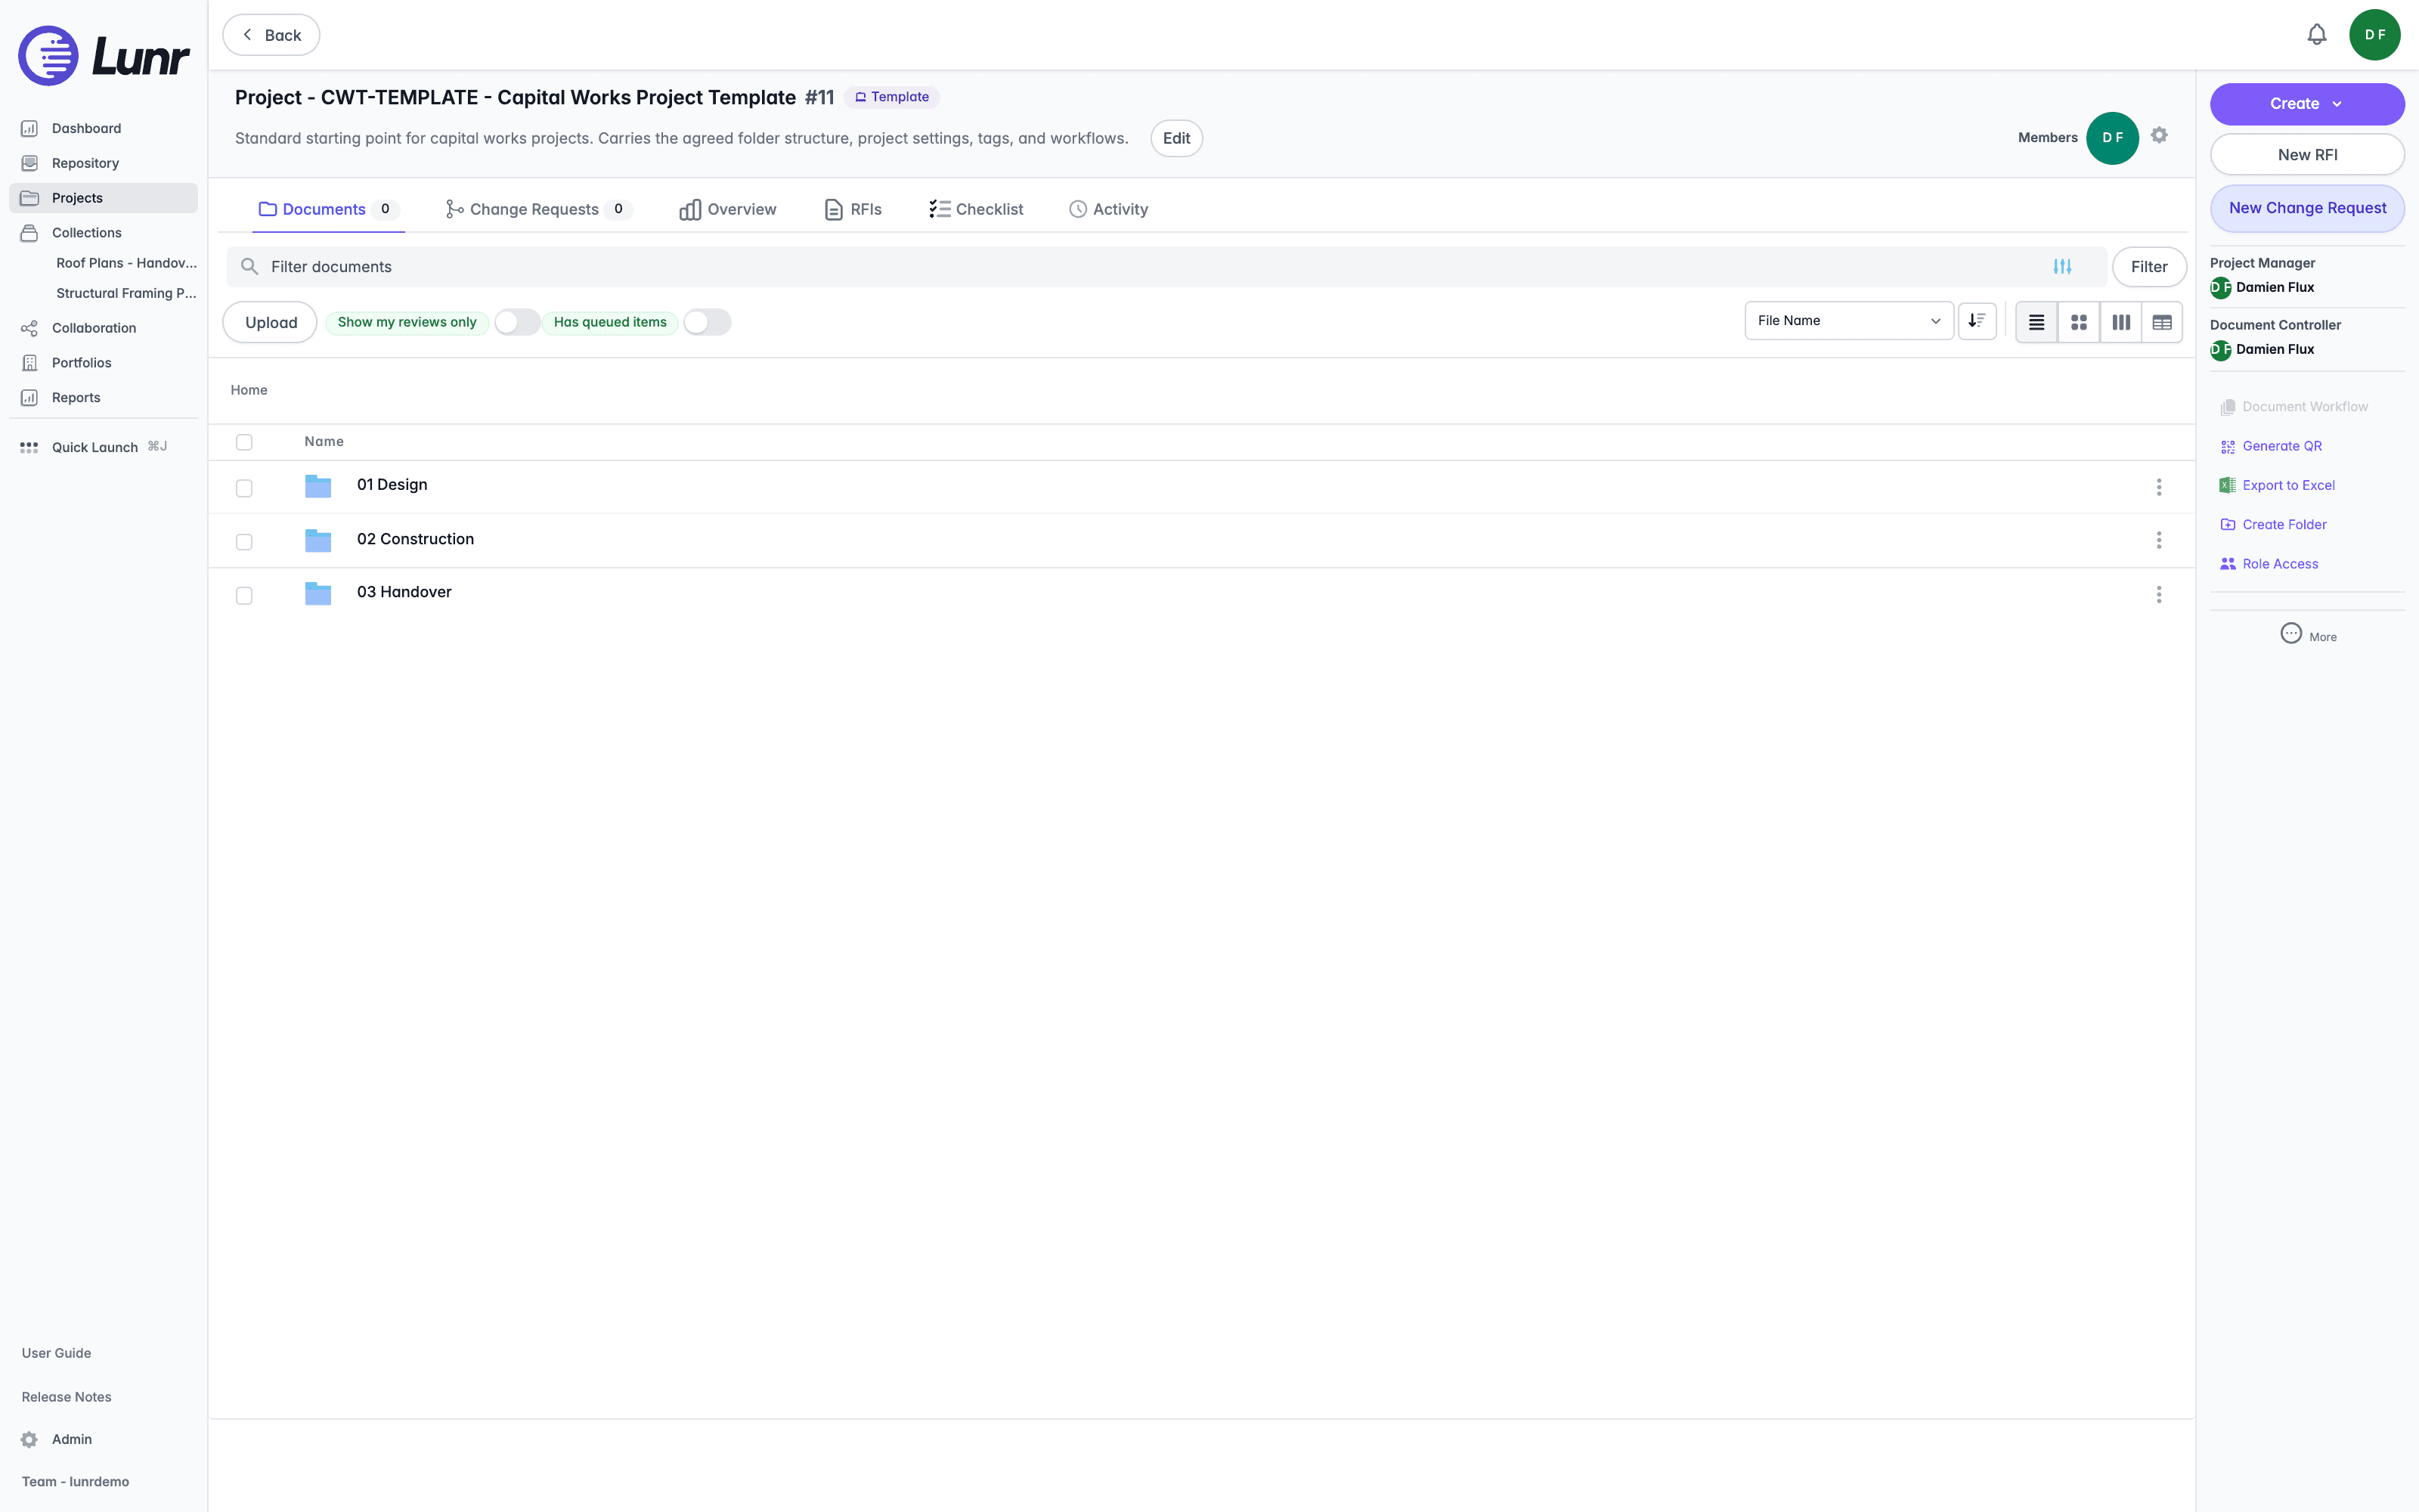
Task: Click Edit project description button
Action: click(x=1176, y=138)
